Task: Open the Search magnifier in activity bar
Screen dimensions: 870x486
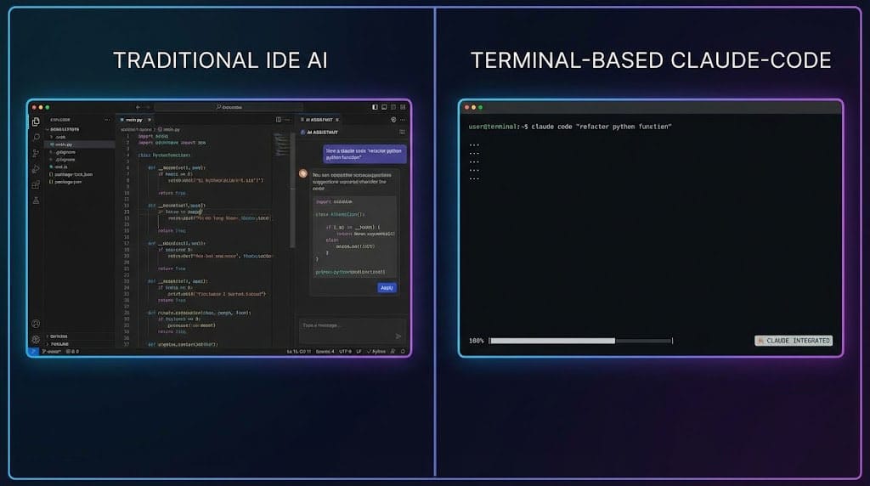Action: [36, 137]
